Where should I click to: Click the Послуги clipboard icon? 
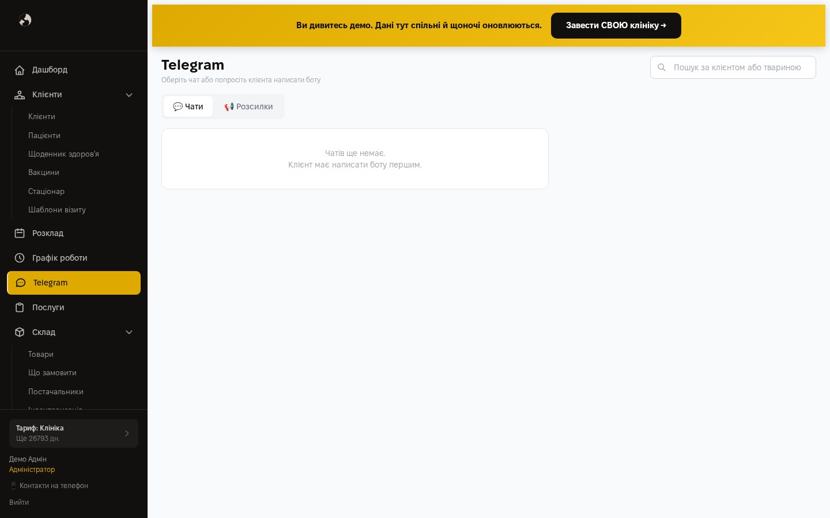tap(20, 307)
